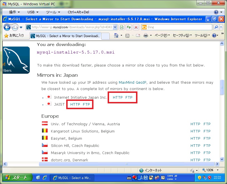
Task: Click the MySQL dolphin logo
Action: point(16,60)
